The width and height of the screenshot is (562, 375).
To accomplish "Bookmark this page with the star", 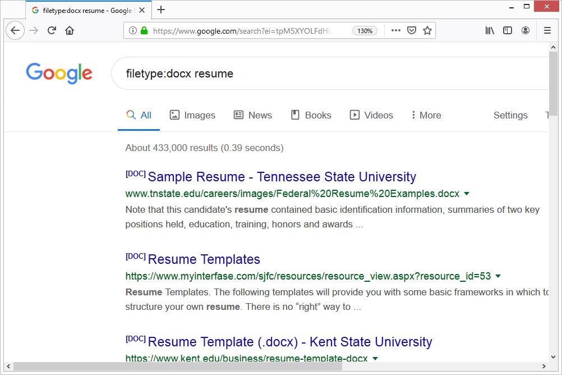I will coord(427,30).
